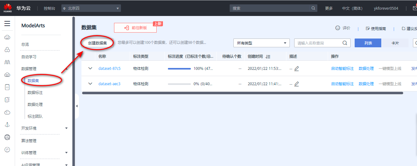The width and height of the screenshot is (417, 166).
Task: Select 数据集 in the sidebar
Action: pyautogui.click(x=33, y=80)
